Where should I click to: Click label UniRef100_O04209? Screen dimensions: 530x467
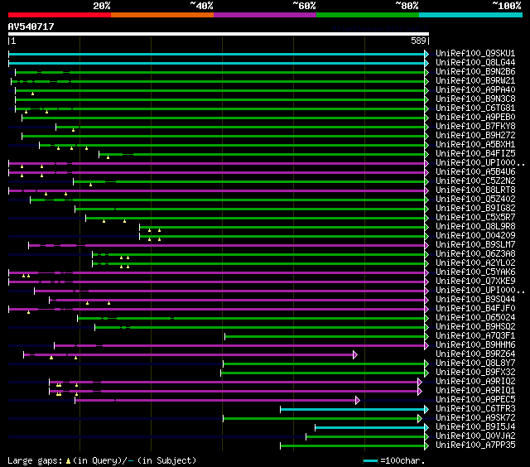pyautogui.click(x=475, y=236)
